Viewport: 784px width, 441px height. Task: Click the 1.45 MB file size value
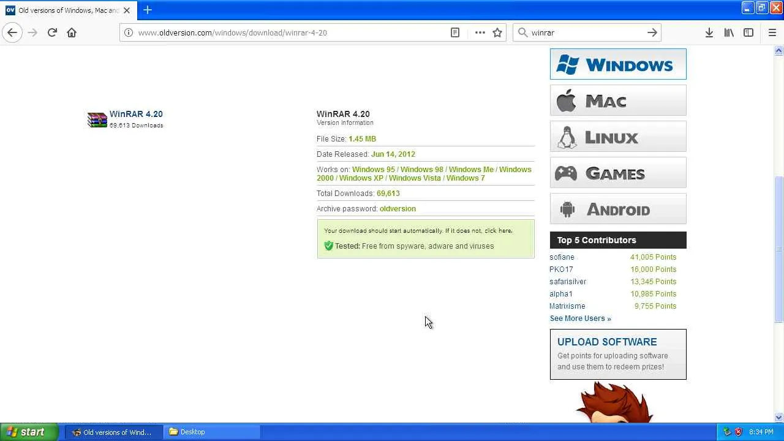click(362, 139)
